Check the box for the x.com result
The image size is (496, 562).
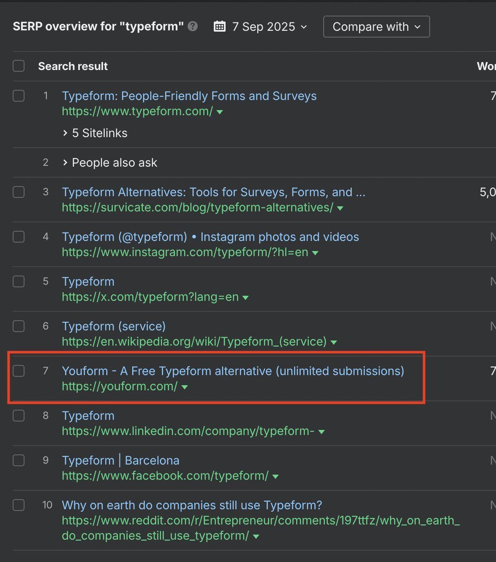19,281
